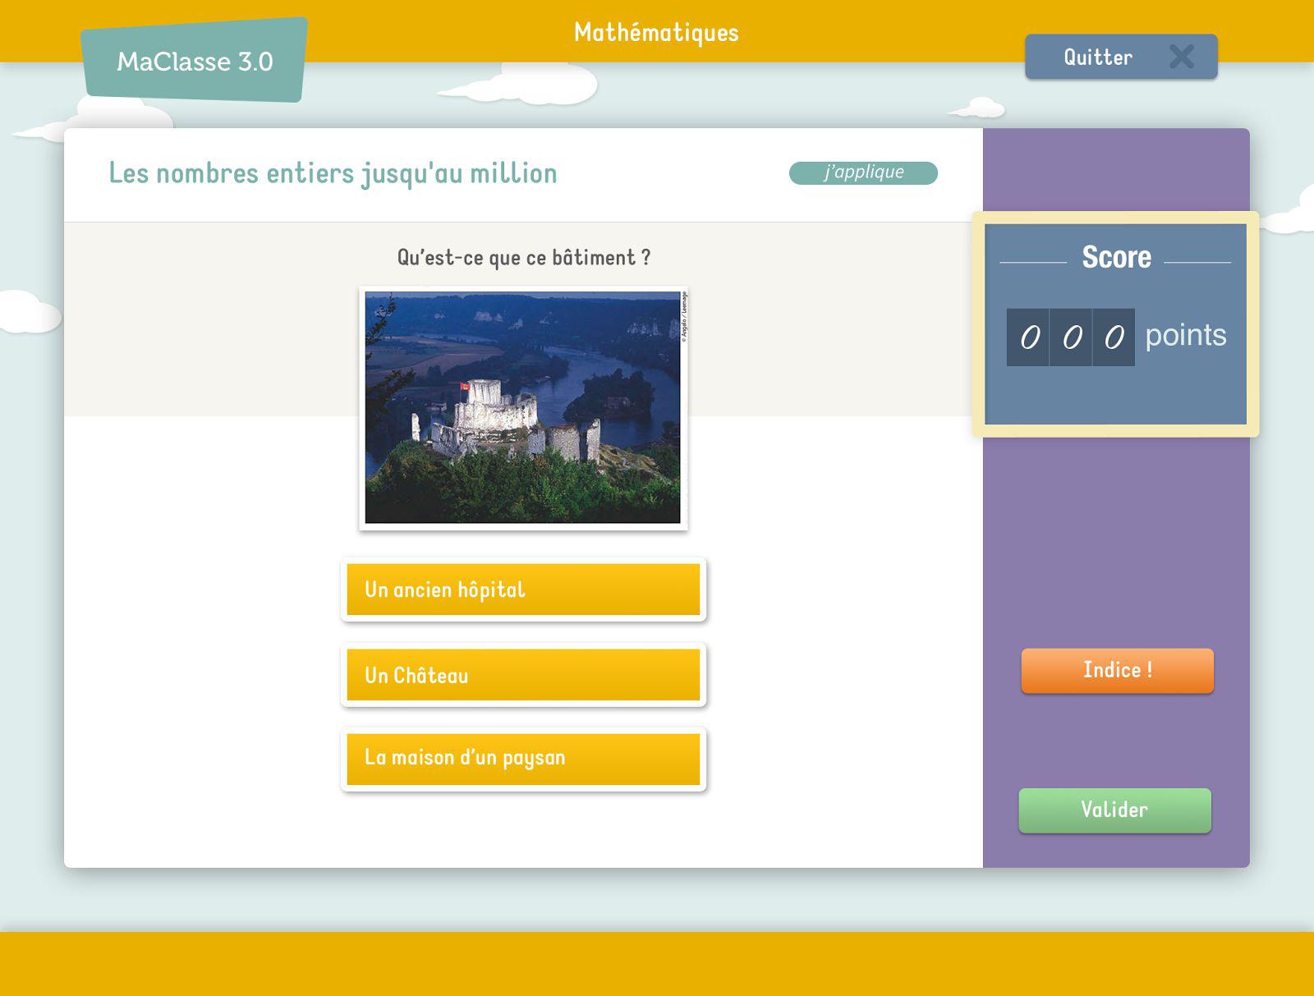
Task: Click the question 'Qu'est-ce que ce bâtiment ?'
Action: [524, 258]
